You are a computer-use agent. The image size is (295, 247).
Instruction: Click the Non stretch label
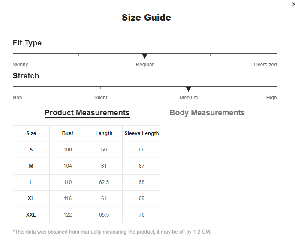click(17, 98)
